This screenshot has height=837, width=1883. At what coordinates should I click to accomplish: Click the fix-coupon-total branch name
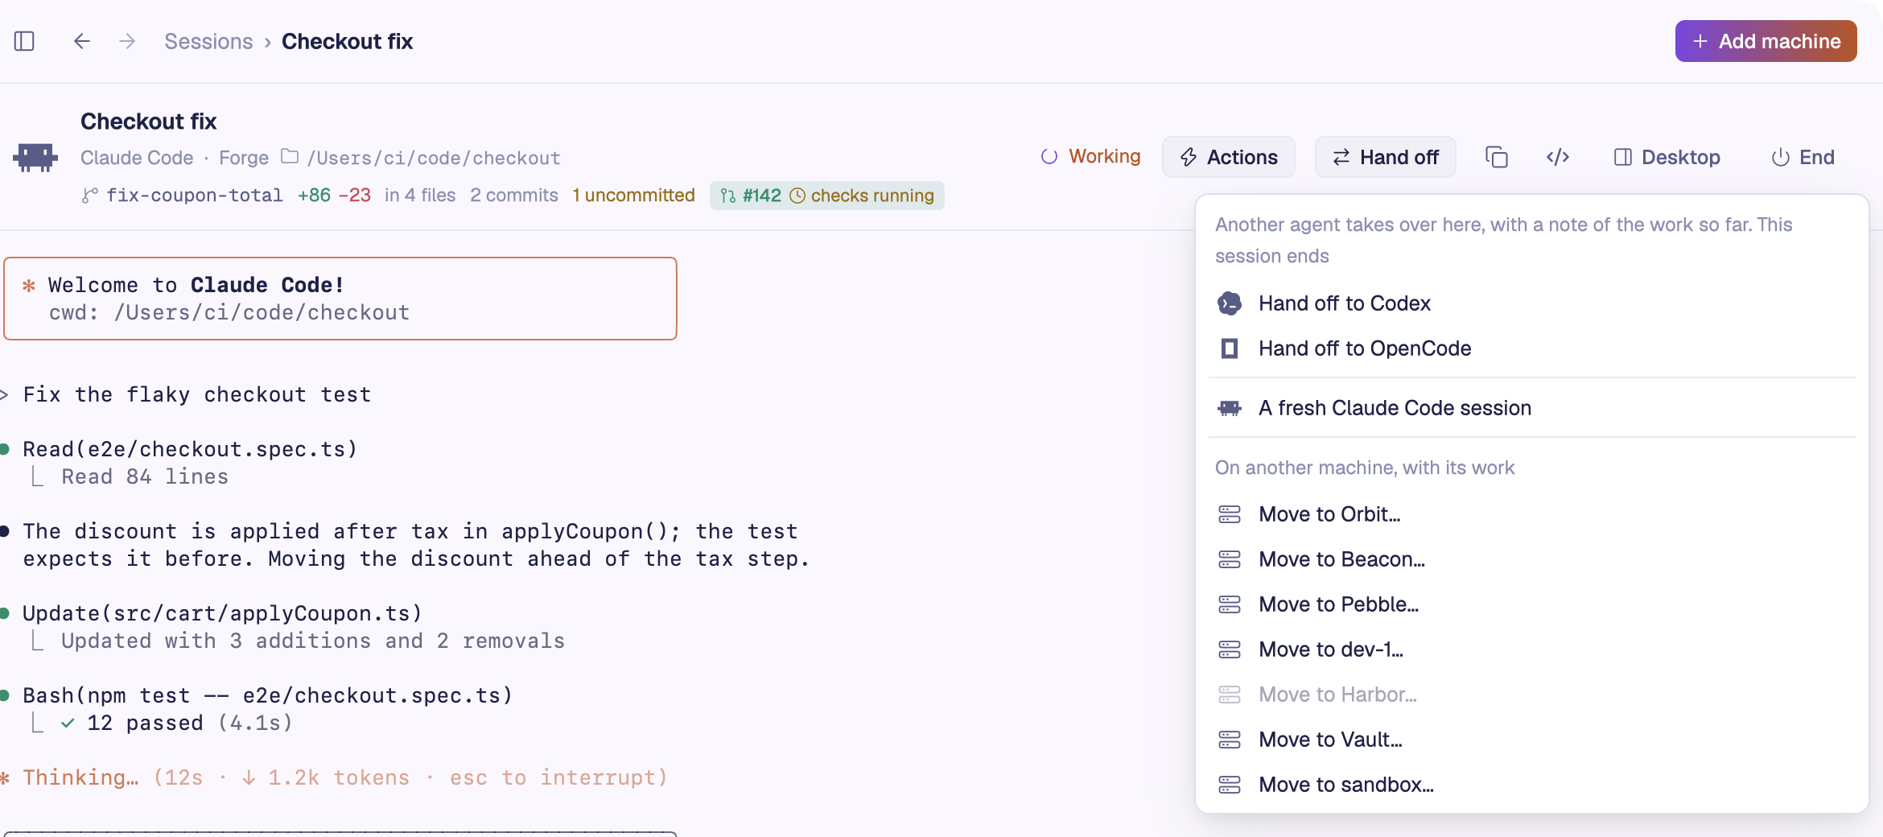195,196
